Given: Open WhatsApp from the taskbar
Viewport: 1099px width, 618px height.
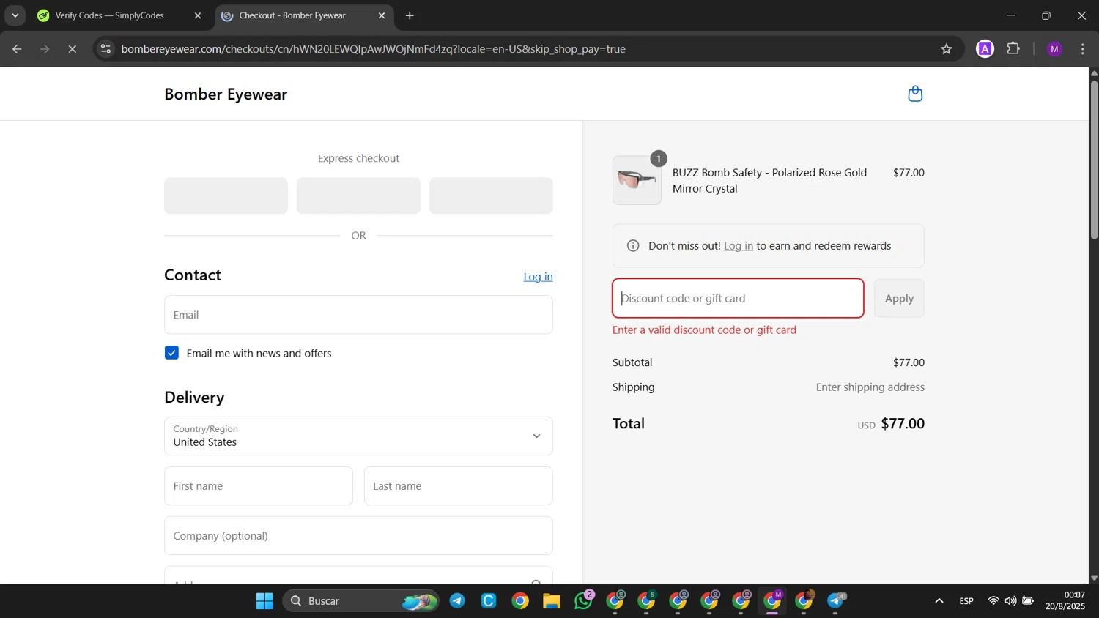Looking at the screenshot, I should pos(584,600).
